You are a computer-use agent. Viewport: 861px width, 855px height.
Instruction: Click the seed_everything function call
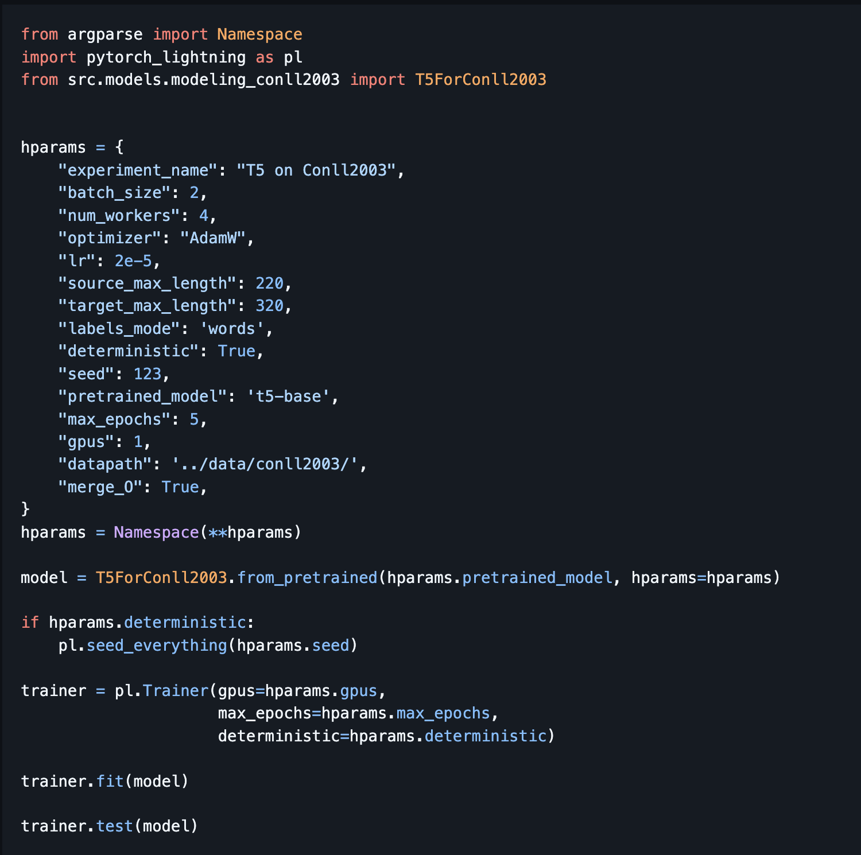click(157, 646)
